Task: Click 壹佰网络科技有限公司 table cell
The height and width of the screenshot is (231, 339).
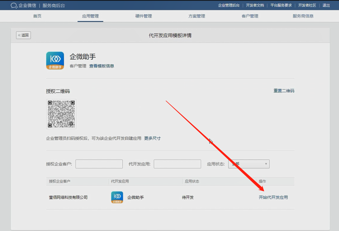Action: [x=68, y=197]
